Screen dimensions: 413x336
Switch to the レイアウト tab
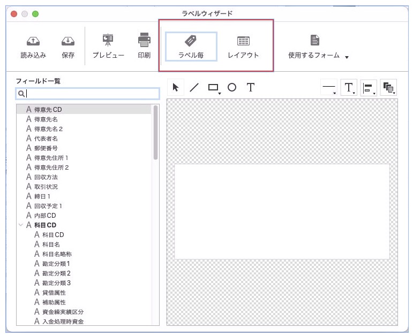pos(243,46)
